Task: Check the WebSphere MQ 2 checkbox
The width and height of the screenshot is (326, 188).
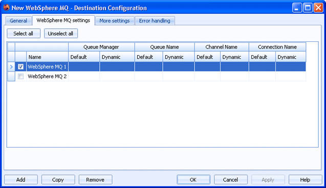Action: pos(20,76)
